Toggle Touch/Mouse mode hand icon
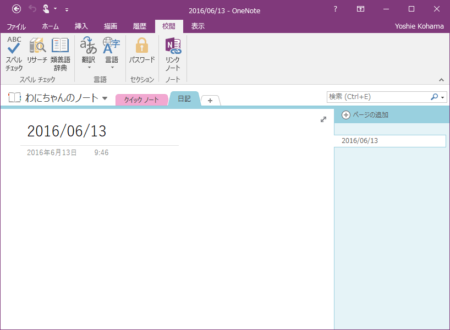Viewport: 450px width, 330px height. point(46,9)
